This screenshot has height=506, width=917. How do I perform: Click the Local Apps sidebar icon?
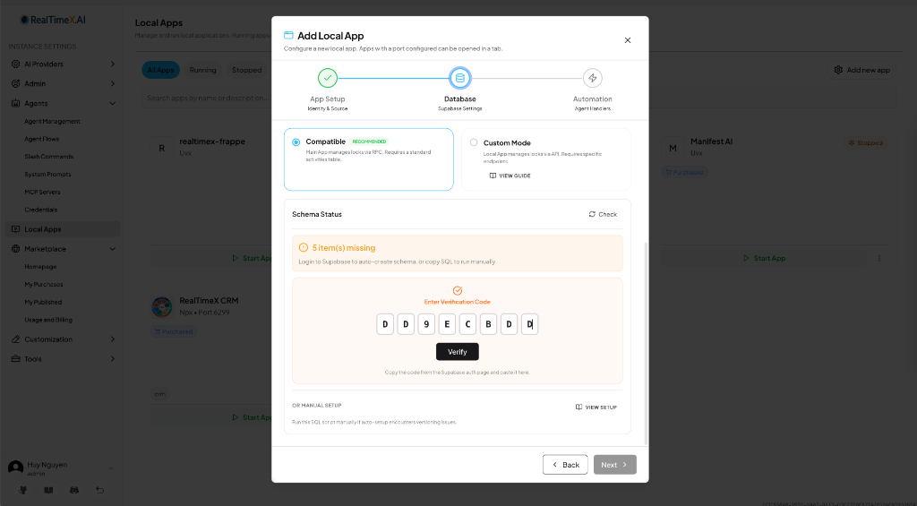click(x=16, y=229)
